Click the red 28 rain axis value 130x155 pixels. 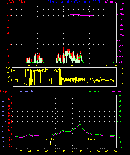9,99
